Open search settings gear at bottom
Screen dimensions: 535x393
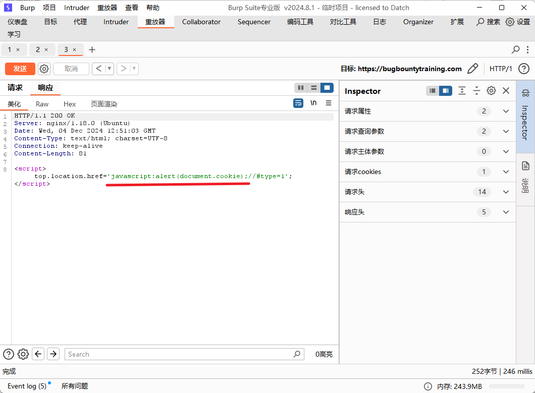click(x=23, y=354)
